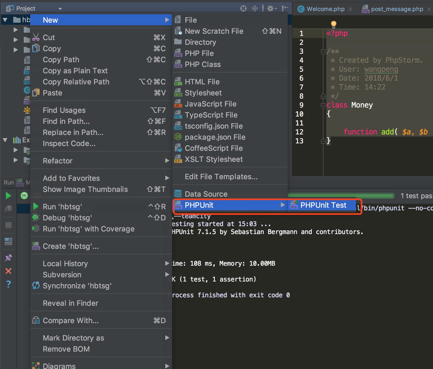The image size is (433, 369).
Task: Click the restore layout icon in Run panel
Action: pyautogui.click(x=8, y=241)
